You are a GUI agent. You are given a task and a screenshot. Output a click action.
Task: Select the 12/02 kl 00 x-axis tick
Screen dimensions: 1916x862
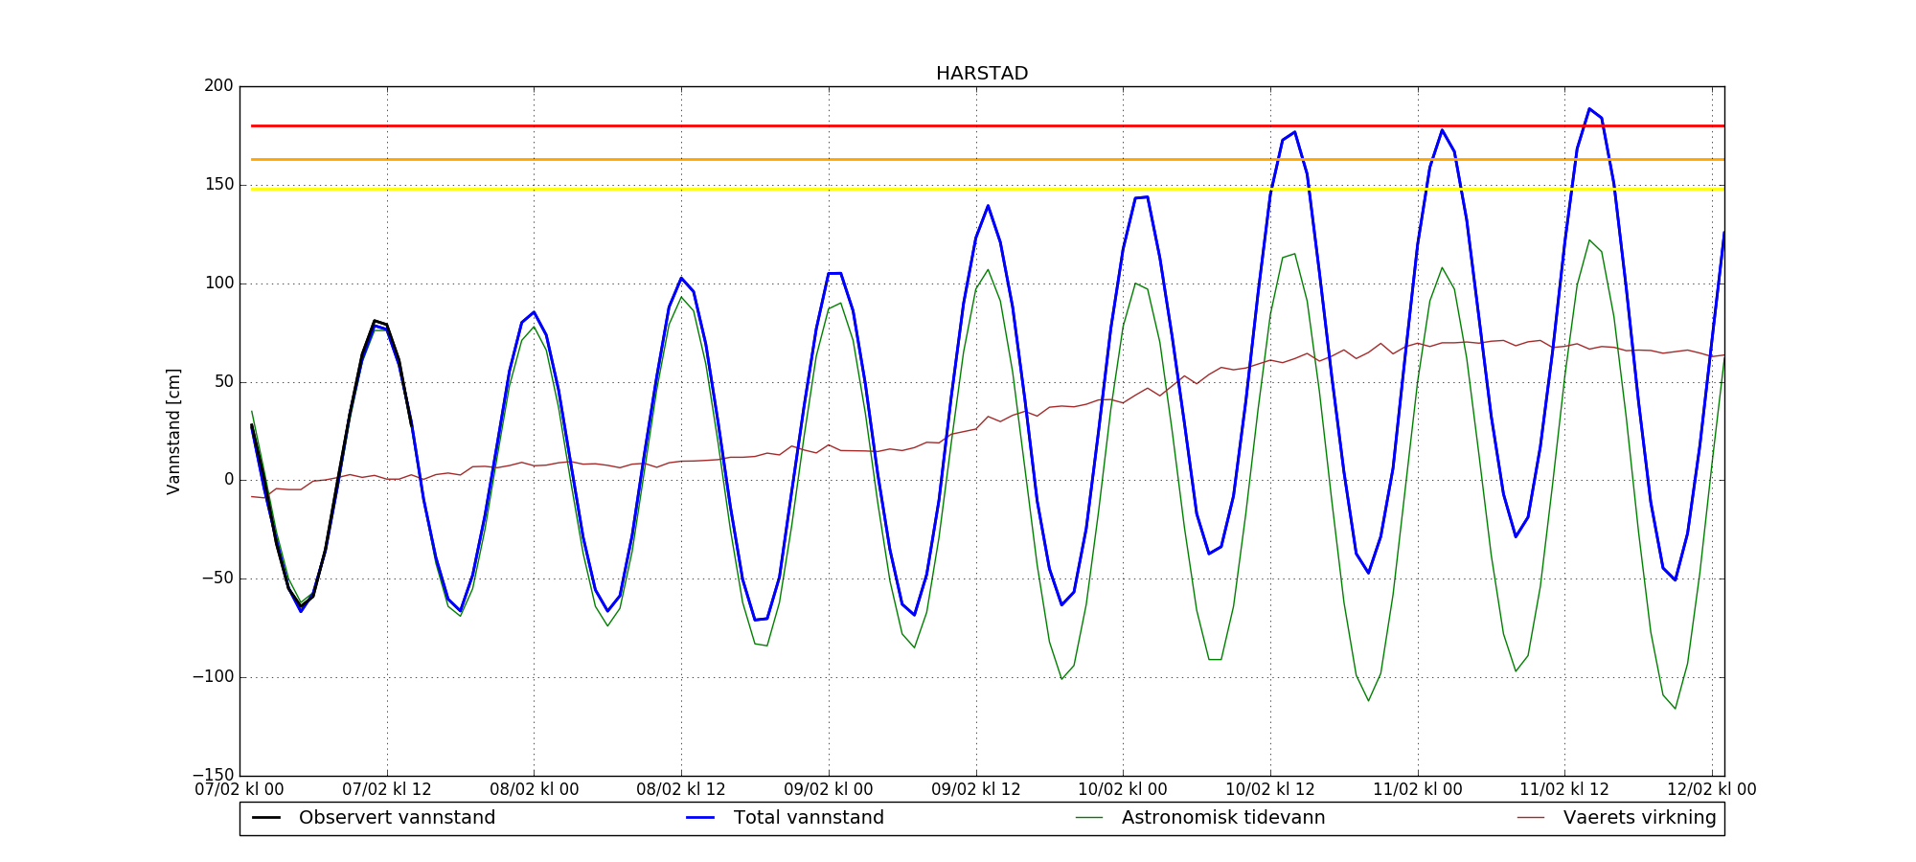[x=1712, y=790]
